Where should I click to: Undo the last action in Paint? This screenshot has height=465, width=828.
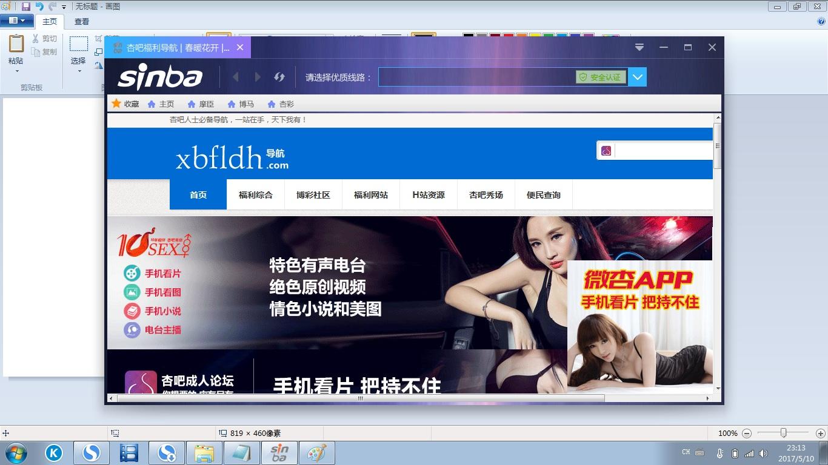(x=39, y=7)
